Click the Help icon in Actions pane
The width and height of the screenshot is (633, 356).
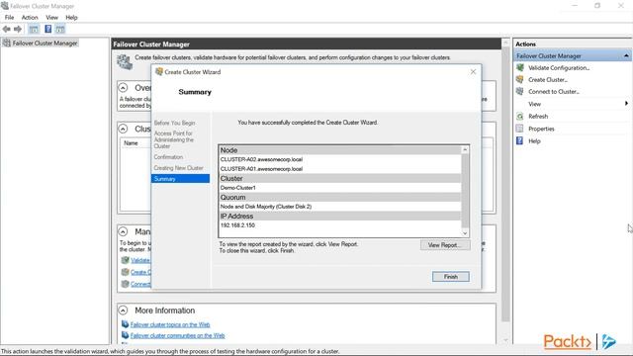(520, 140)
